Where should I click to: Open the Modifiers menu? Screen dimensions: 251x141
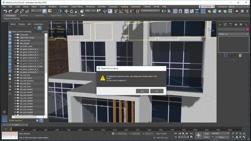[x=53, y=7]
